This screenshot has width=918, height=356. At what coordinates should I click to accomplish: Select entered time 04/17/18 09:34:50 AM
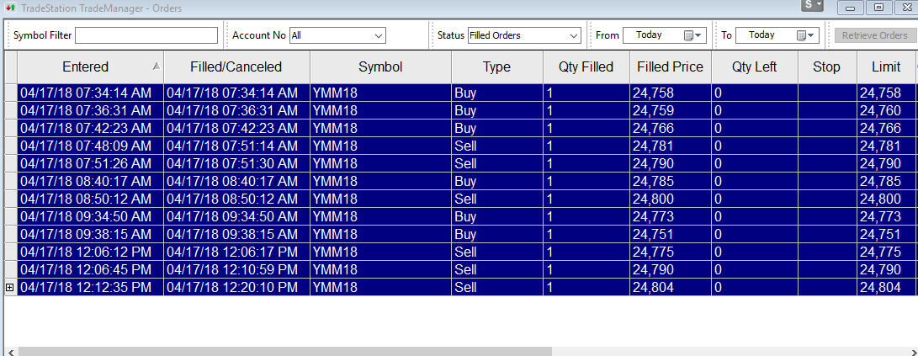(86, 216)
